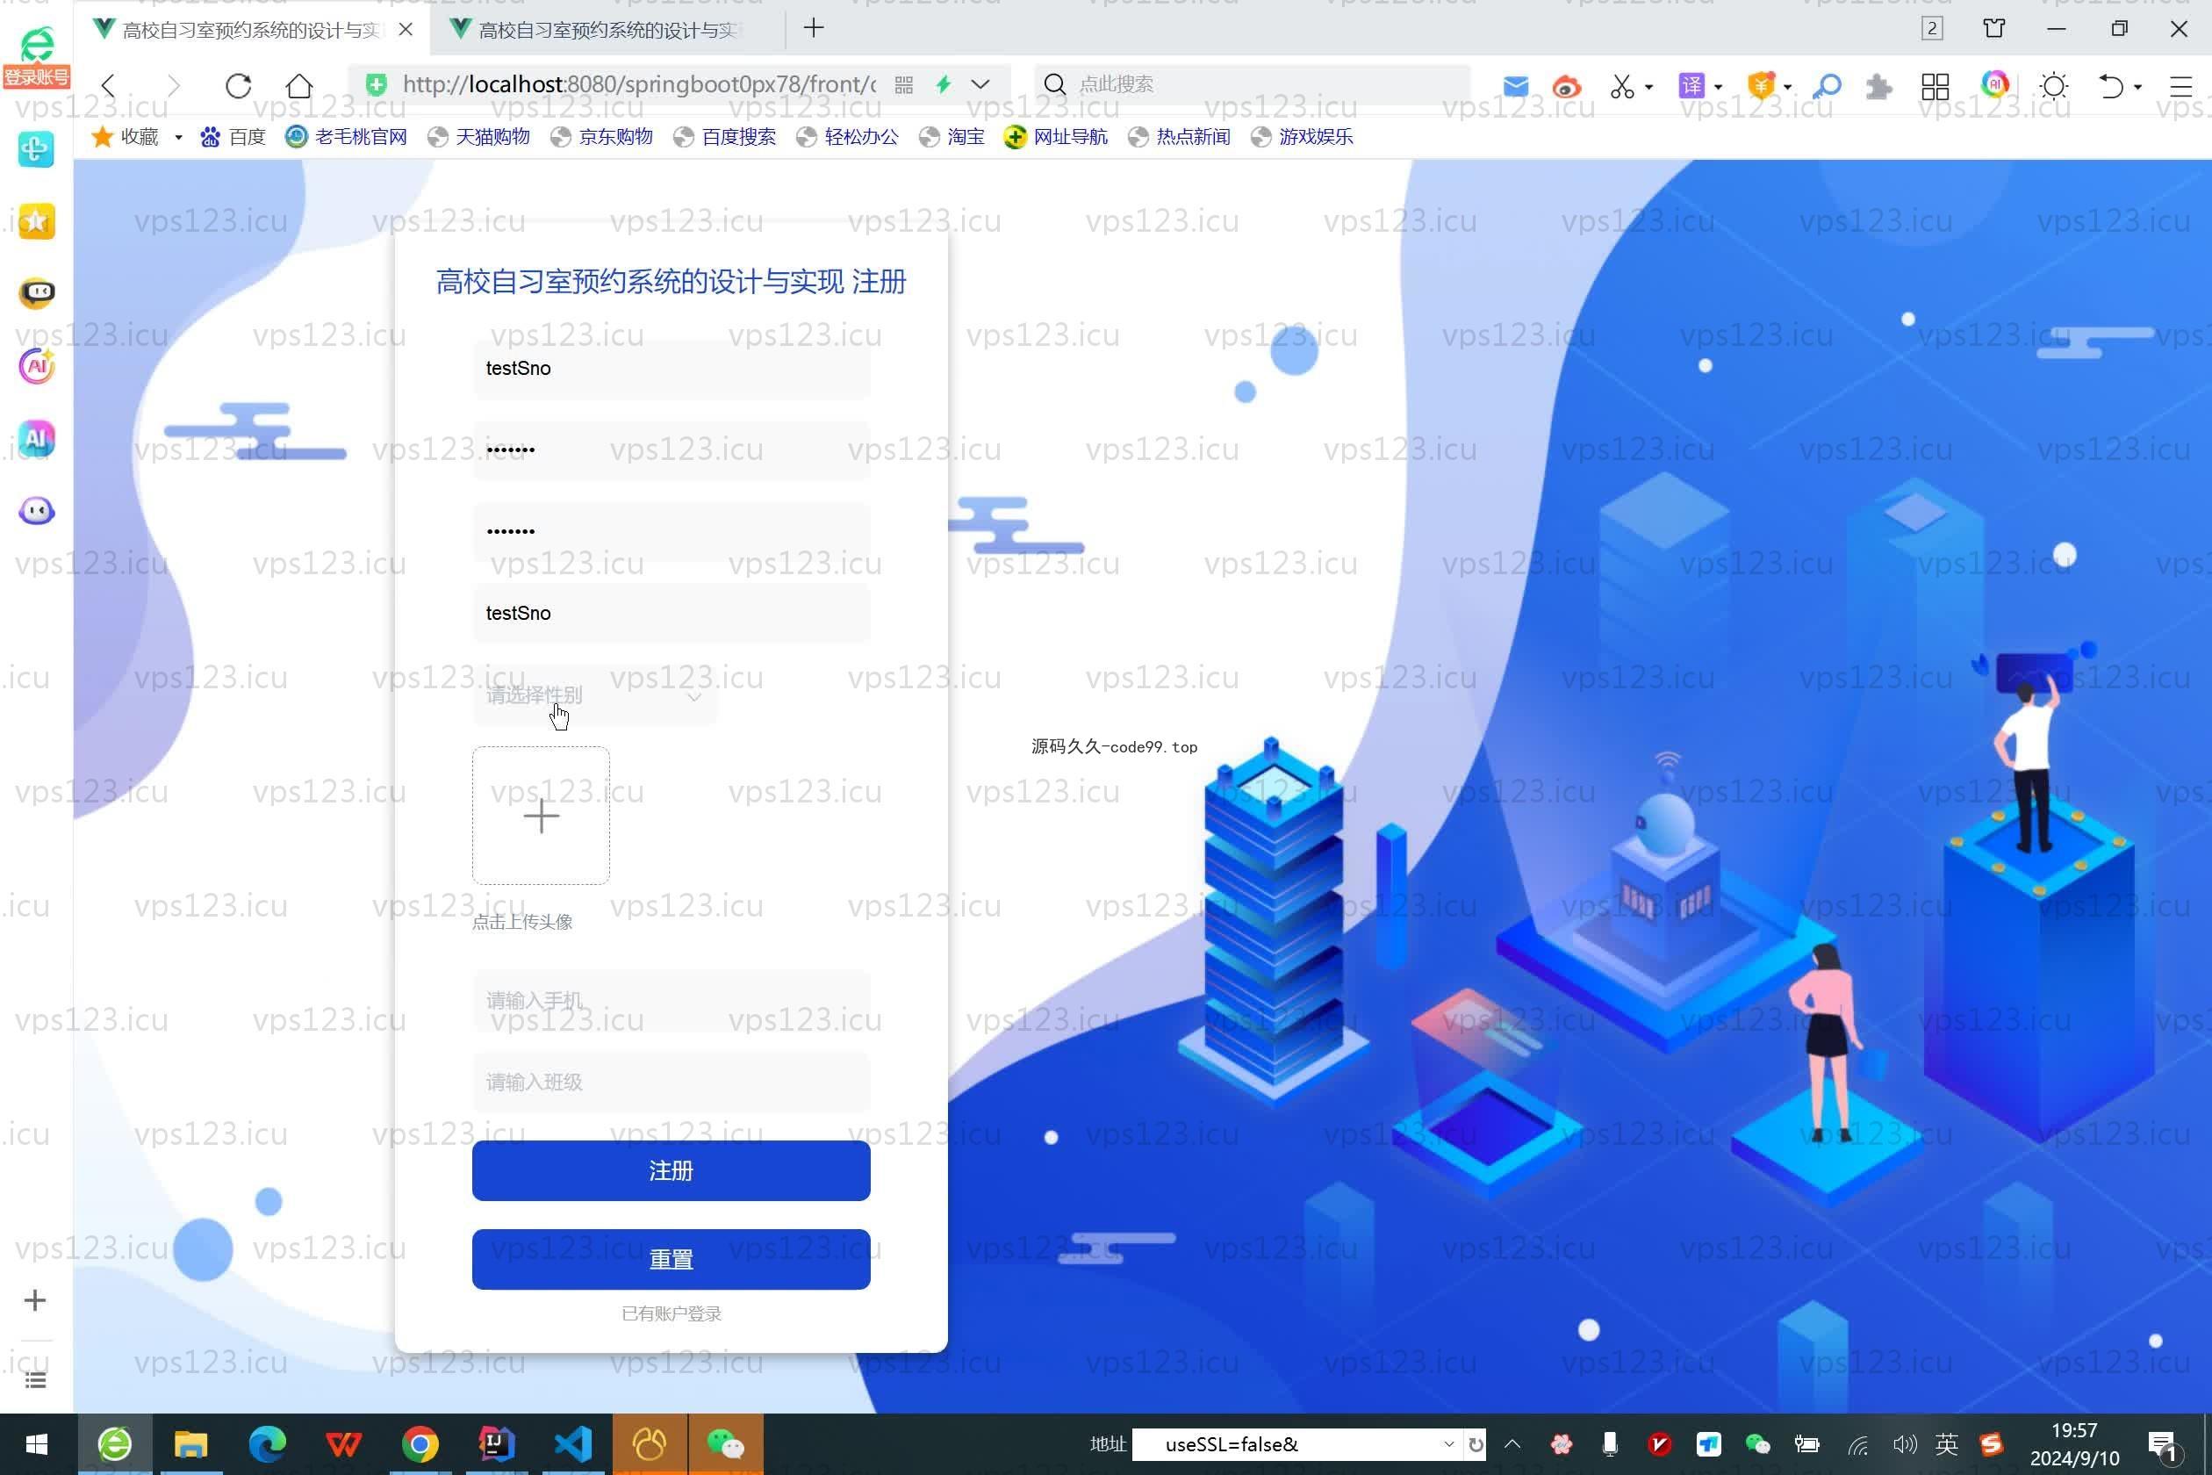Open the Weibo toolbar icon
2212x1475 pixels.
[1566, 88]
